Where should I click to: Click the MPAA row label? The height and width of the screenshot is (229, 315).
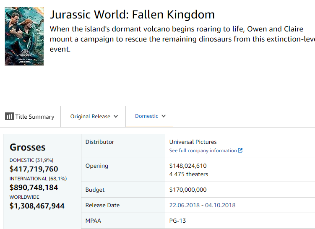coord(93,221)
